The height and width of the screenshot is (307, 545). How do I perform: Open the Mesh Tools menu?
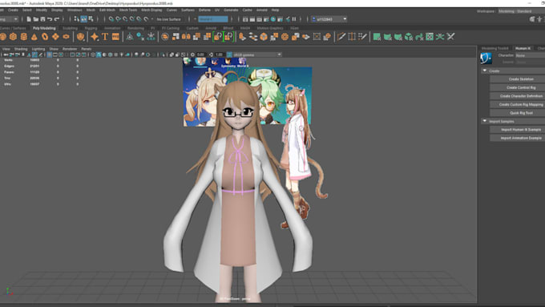[128, 10]
